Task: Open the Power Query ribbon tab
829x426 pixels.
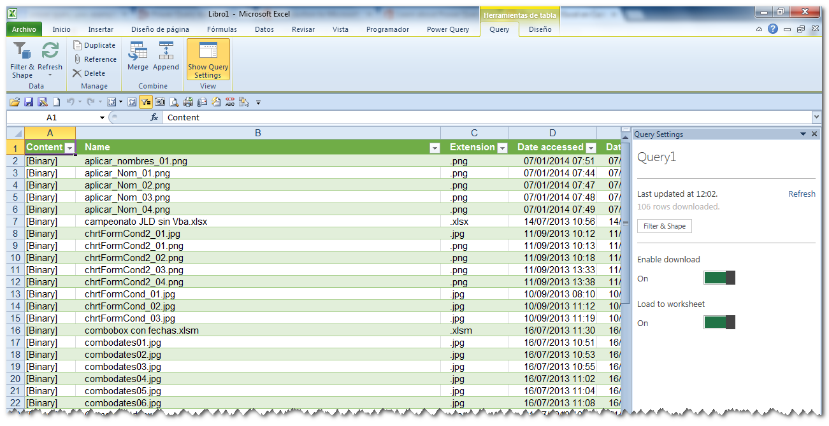Action: [449, 29]
